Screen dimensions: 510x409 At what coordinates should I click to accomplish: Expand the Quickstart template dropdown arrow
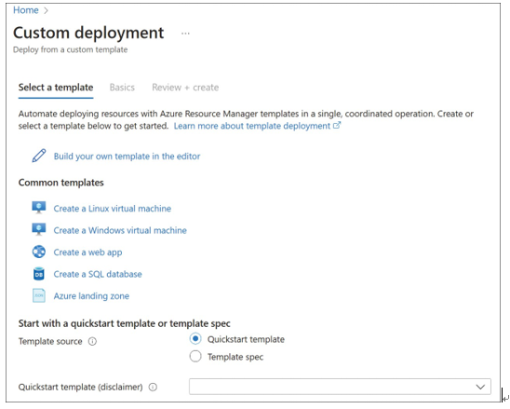coord(480,387)
